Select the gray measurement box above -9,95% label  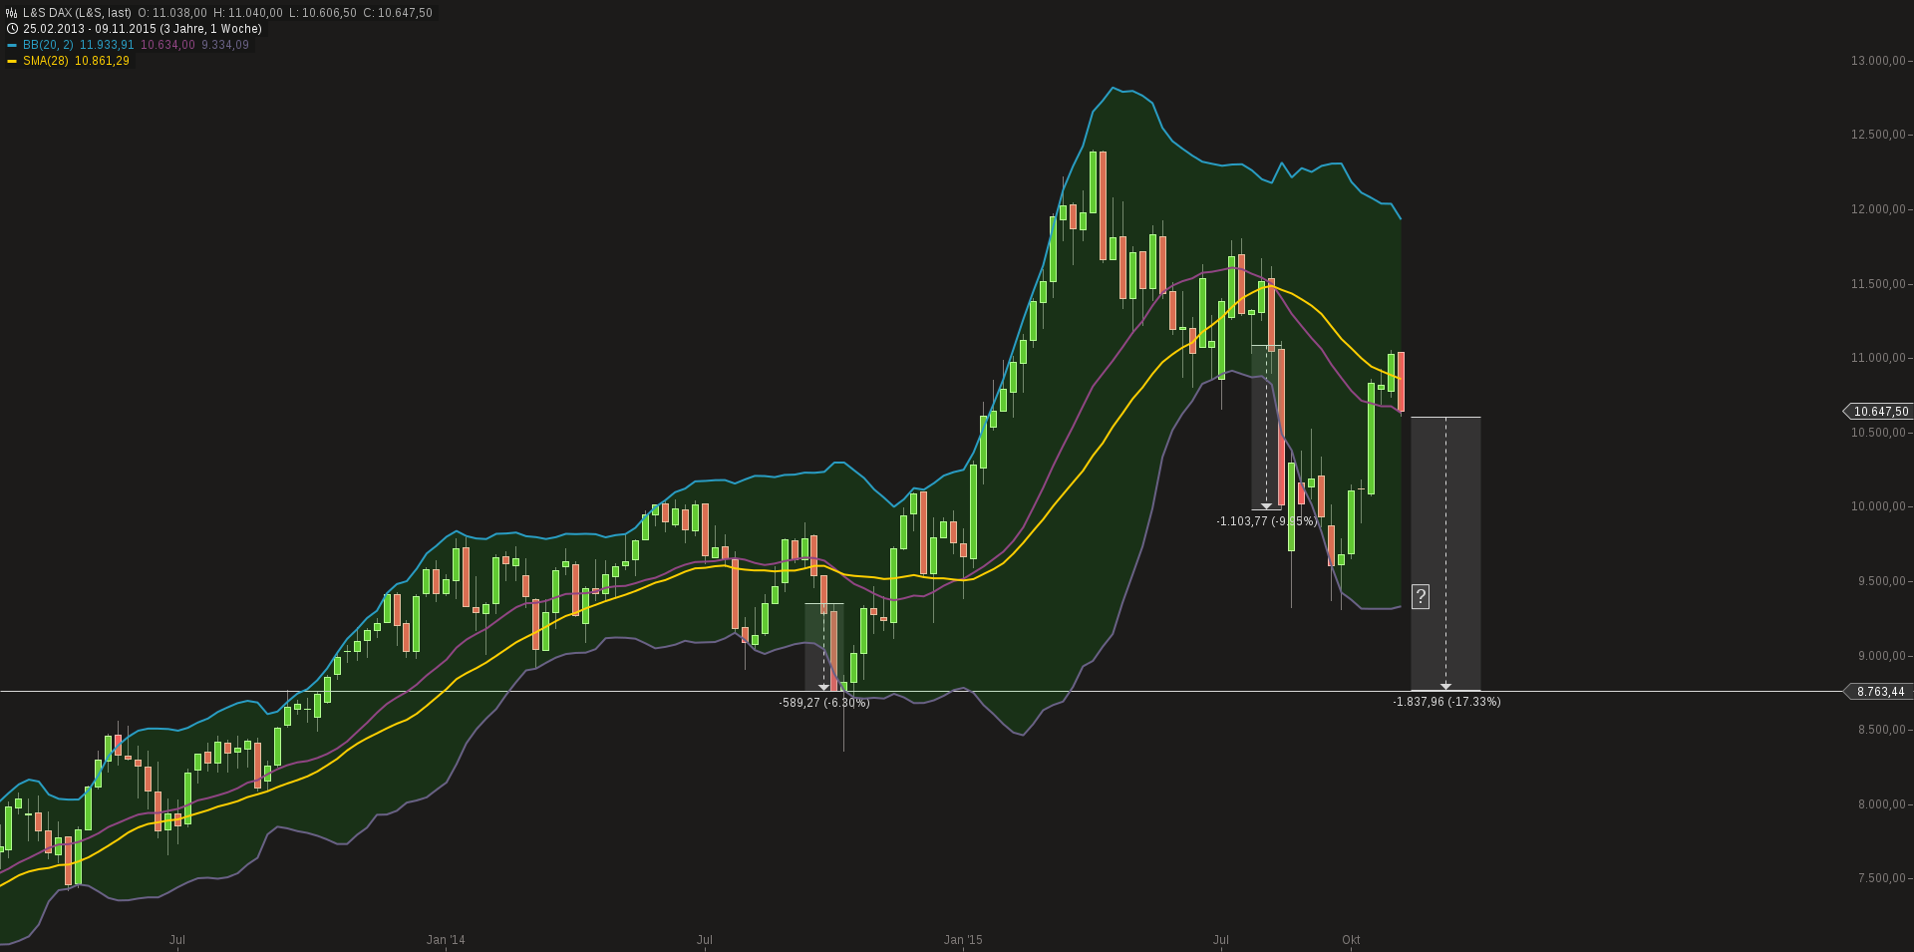point(1266,428)
